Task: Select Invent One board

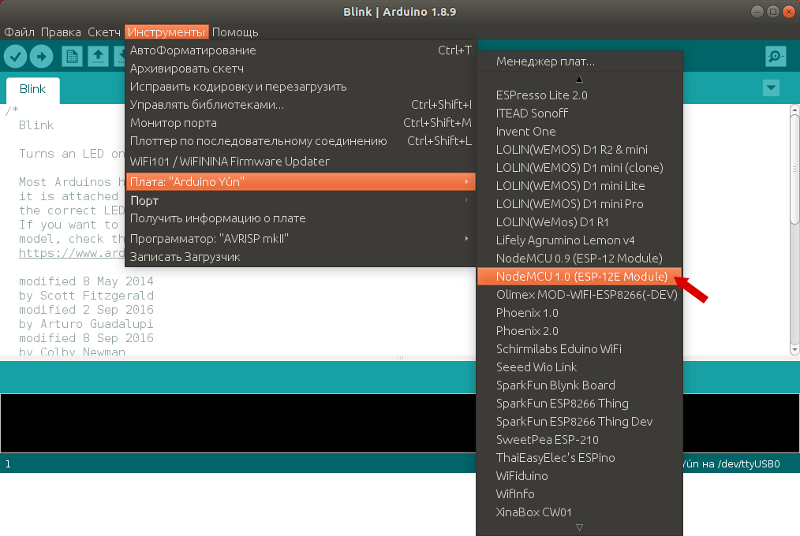Action: pyautogui.click(x=580, y=132)
